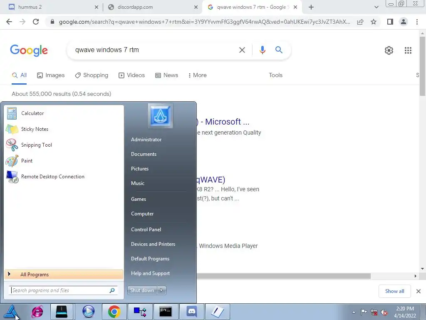Click the Chrome address bar URL
The height and width of the screenshot is (320, 426).
[204, 22]
